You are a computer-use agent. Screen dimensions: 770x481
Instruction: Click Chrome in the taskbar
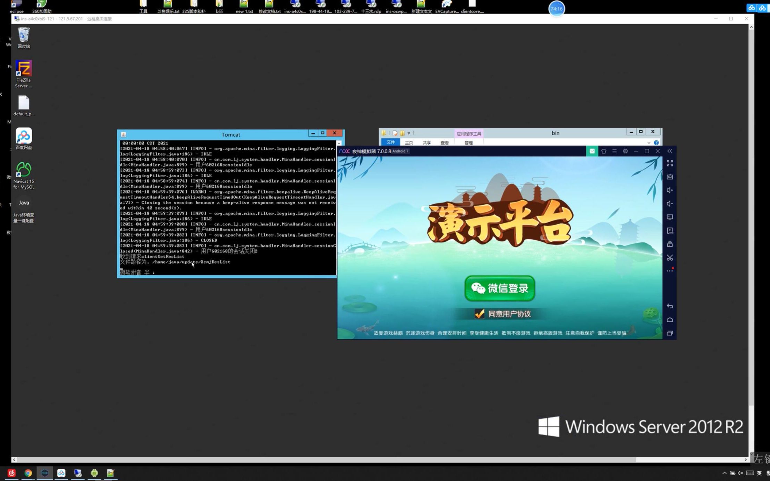[28, 473]
